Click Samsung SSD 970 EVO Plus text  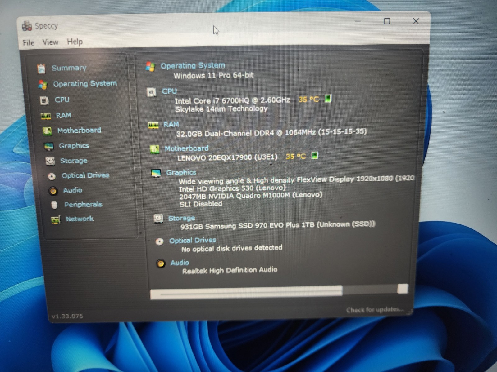point(278,225)
